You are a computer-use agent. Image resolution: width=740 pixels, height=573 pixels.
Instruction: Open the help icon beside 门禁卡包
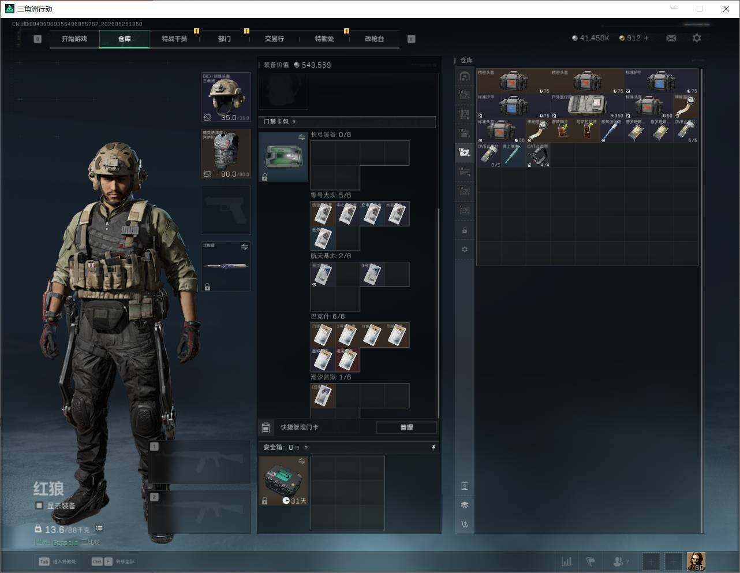pyautogui.click(x=294, y=122)
